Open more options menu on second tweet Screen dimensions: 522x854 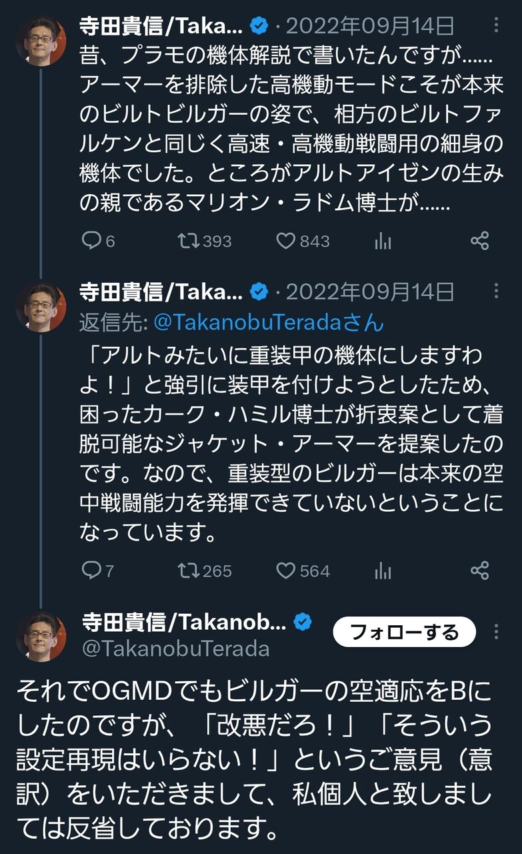(496, 292)
